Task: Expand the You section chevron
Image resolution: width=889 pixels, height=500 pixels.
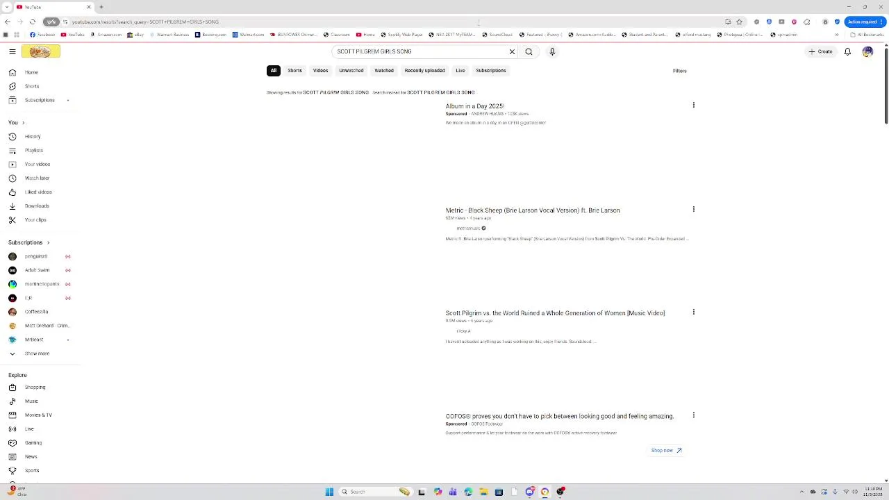Action: point(22,123)
